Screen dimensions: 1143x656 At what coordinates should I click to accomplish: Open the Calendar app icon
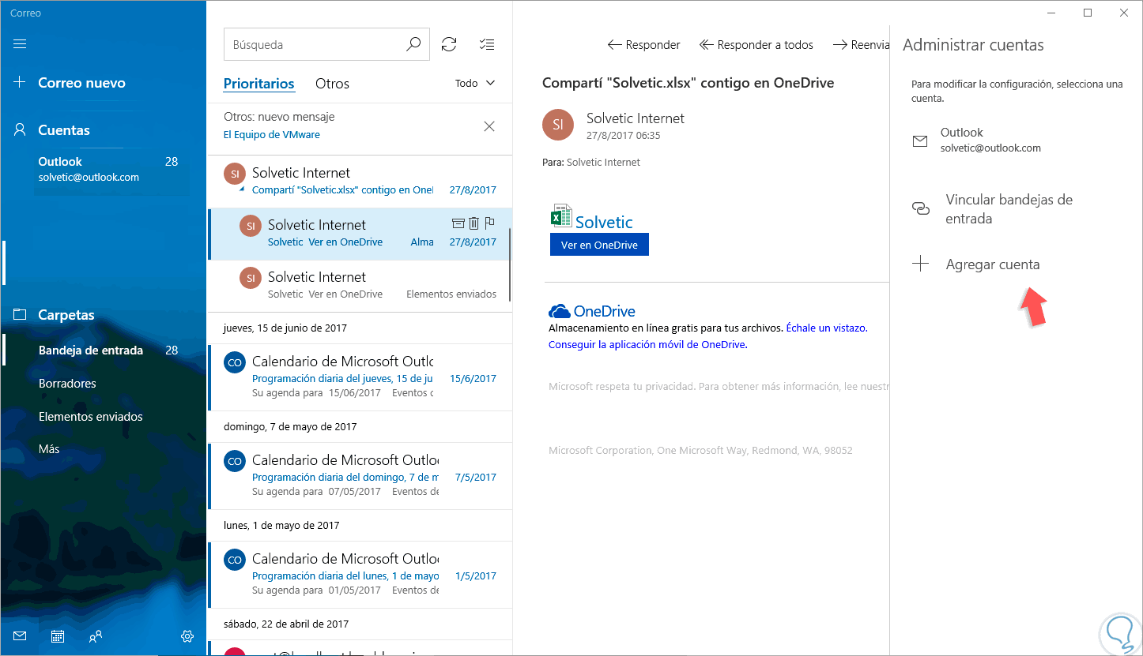(x=58, y=636)
